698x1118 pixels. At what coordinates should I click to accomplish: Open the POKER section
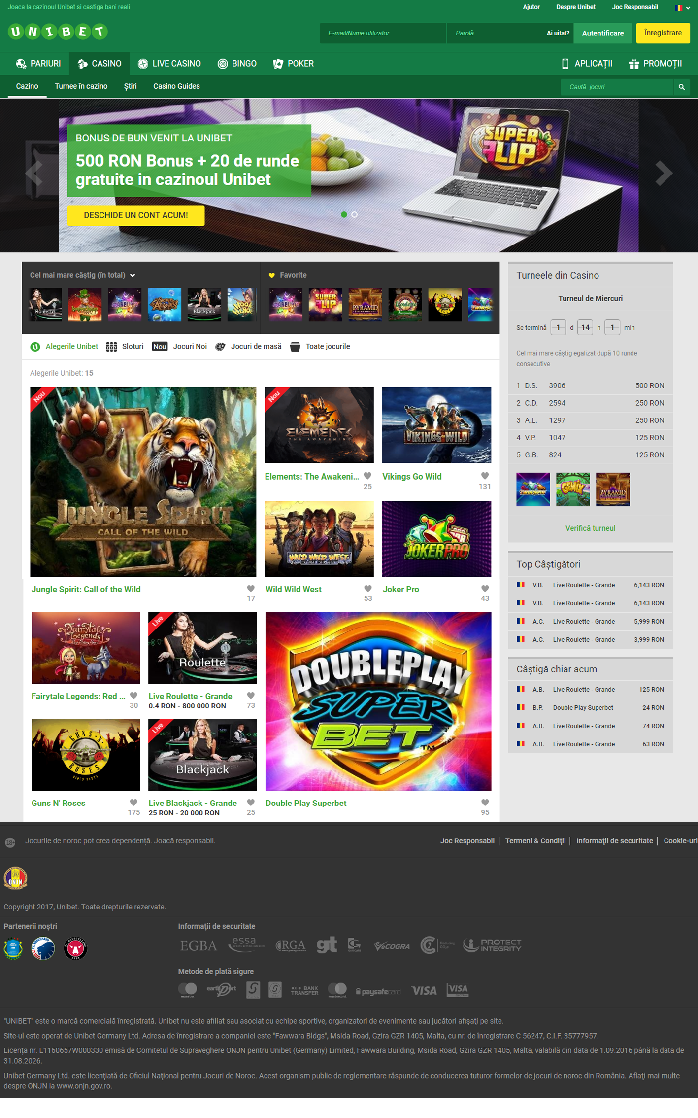(294, 64)
